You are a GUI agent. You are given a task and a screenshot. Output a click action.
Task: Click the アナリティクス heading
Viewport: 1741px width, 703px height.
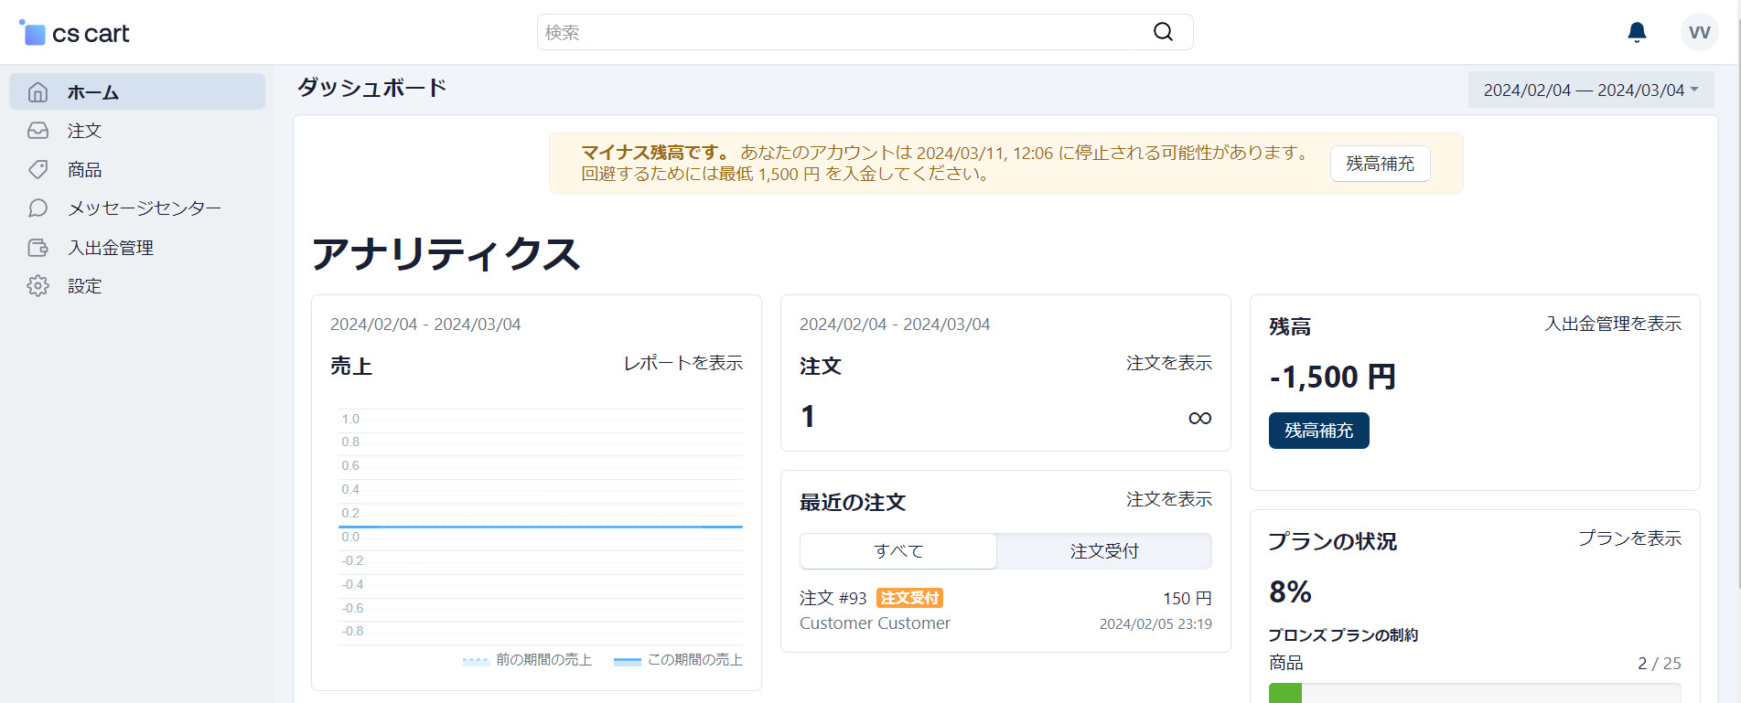click(x=446, y=253)
